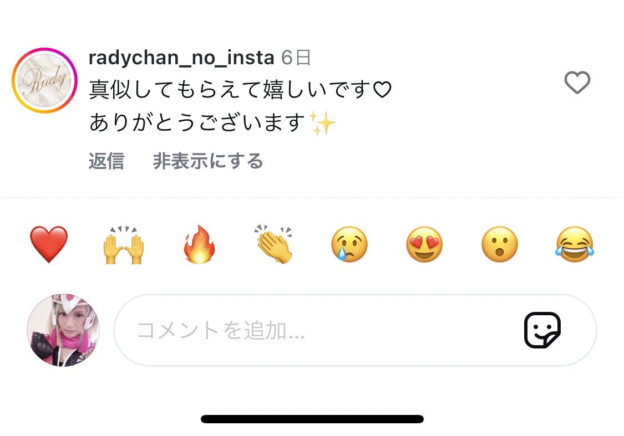Tap the ありがとうございます comment line
This screenshot has height=436, width=624.
(197, 122)
